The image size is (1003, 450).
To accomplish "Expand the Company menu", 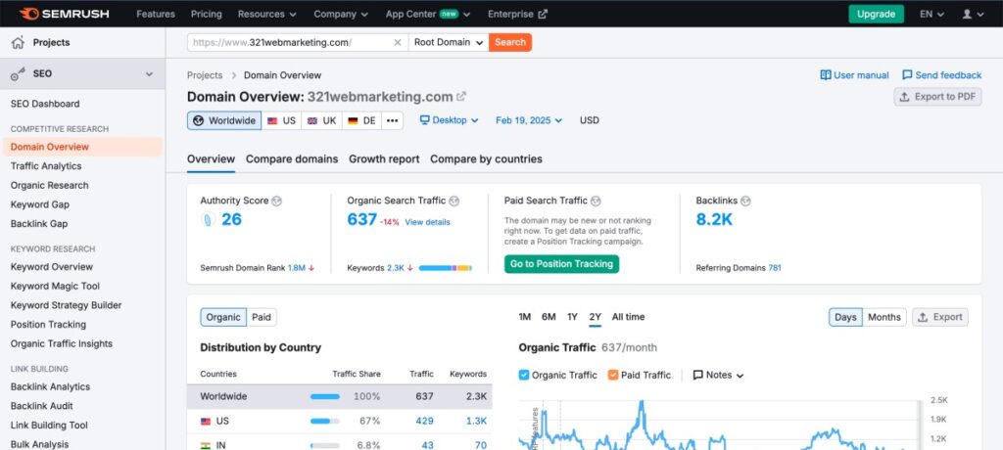I will 341,14.
